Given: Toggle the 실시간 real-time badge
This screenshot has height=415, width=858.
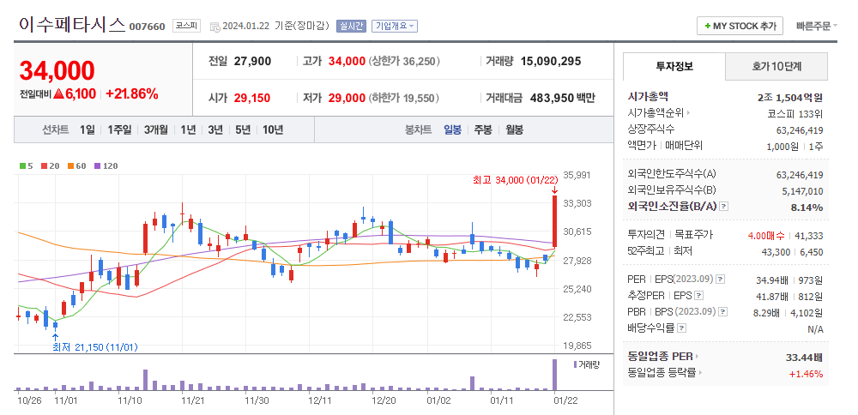Looking at the screenshot, I should (351, 26).
